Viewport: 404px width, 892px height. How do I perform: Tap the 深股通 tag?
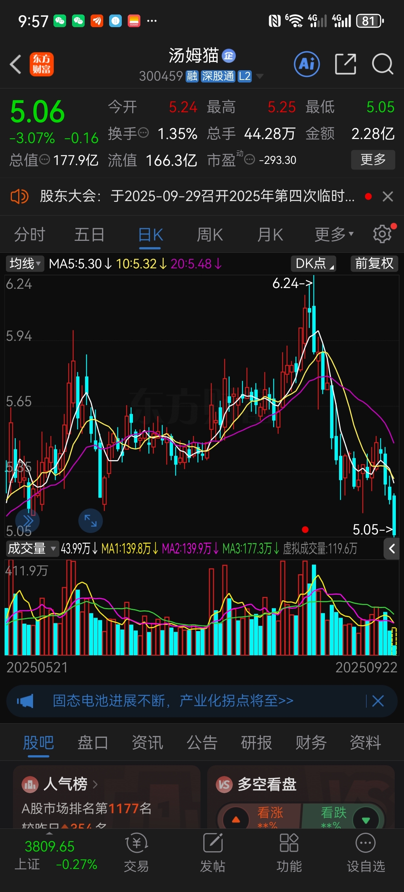pyautogui.click(x=218, y=76)
